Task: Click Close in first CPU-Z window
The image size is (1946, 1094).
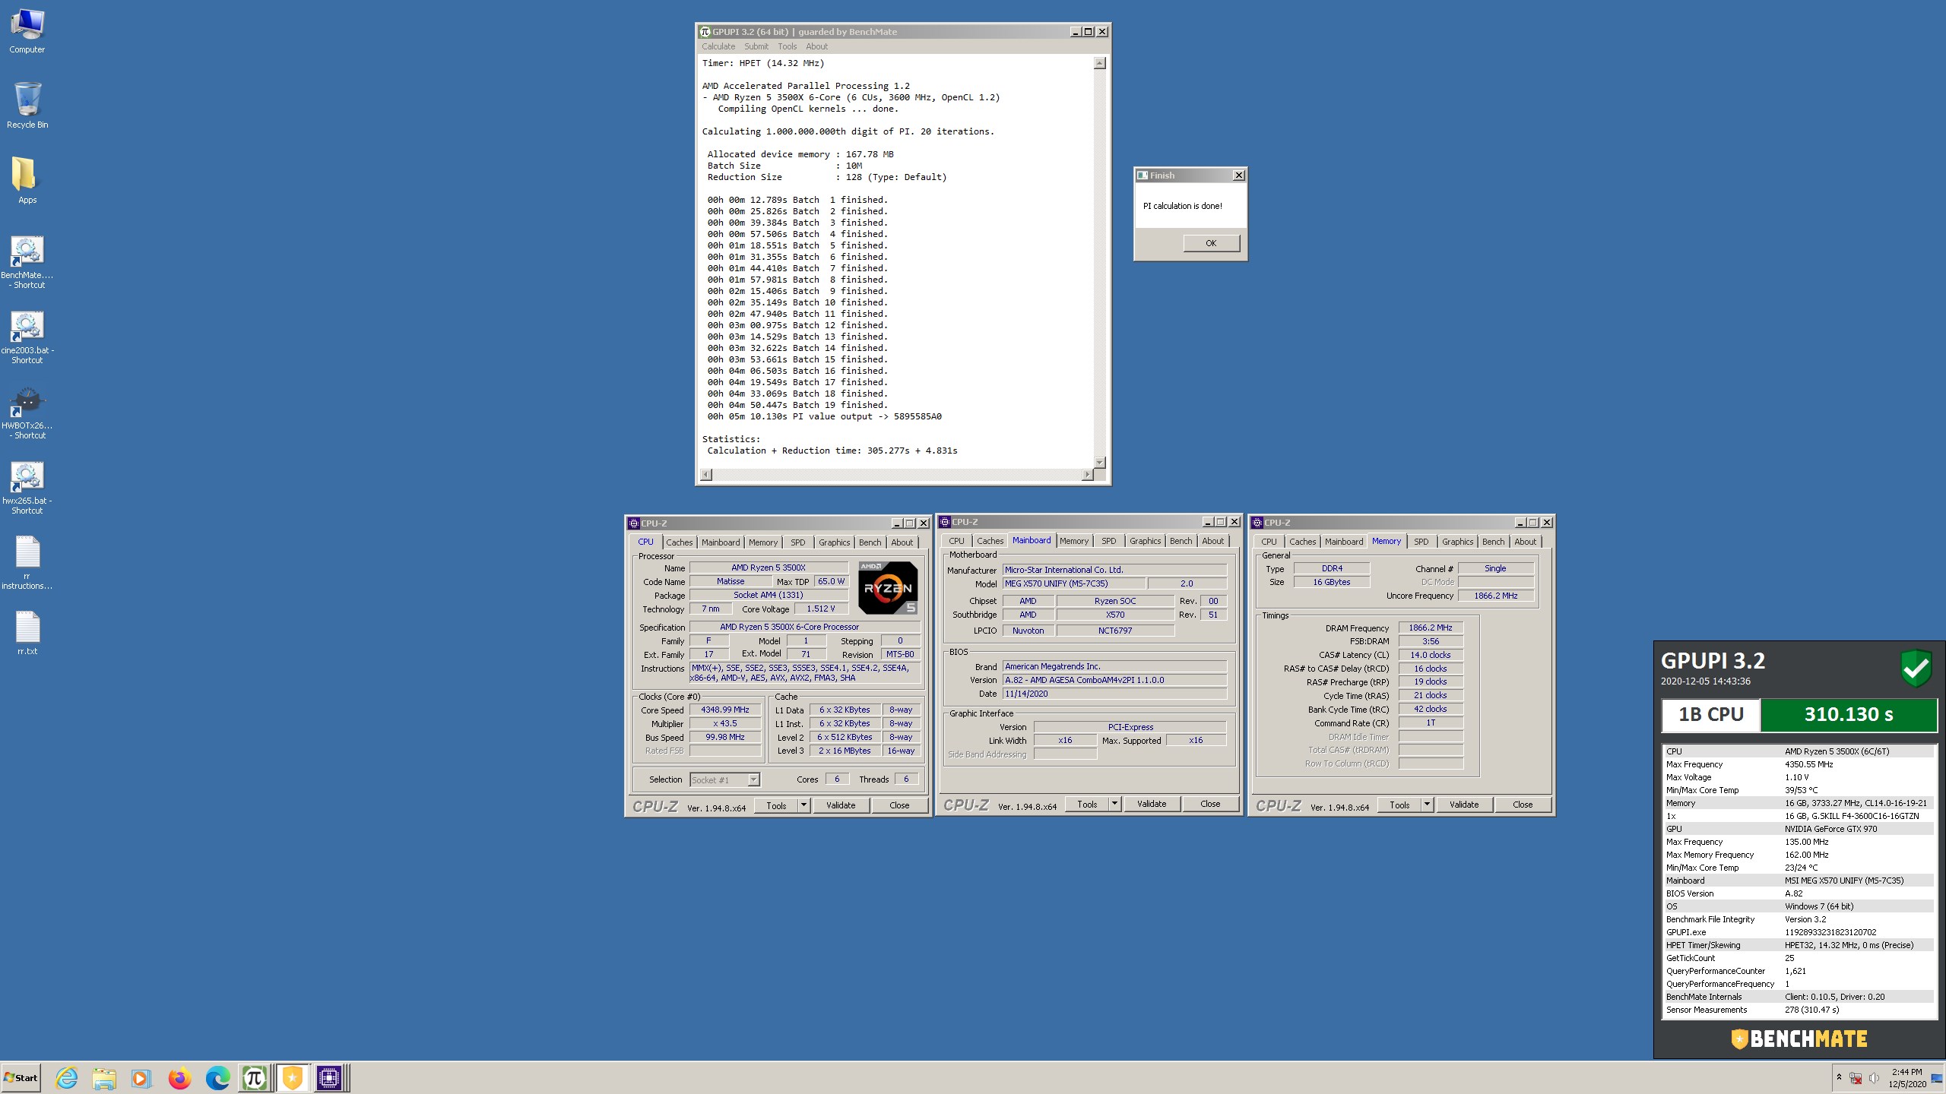Action: 899,805
